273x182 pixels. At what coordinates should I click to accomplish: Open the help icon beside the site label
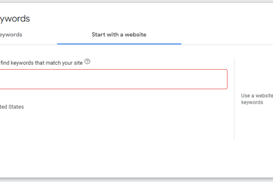pos(87,62)
